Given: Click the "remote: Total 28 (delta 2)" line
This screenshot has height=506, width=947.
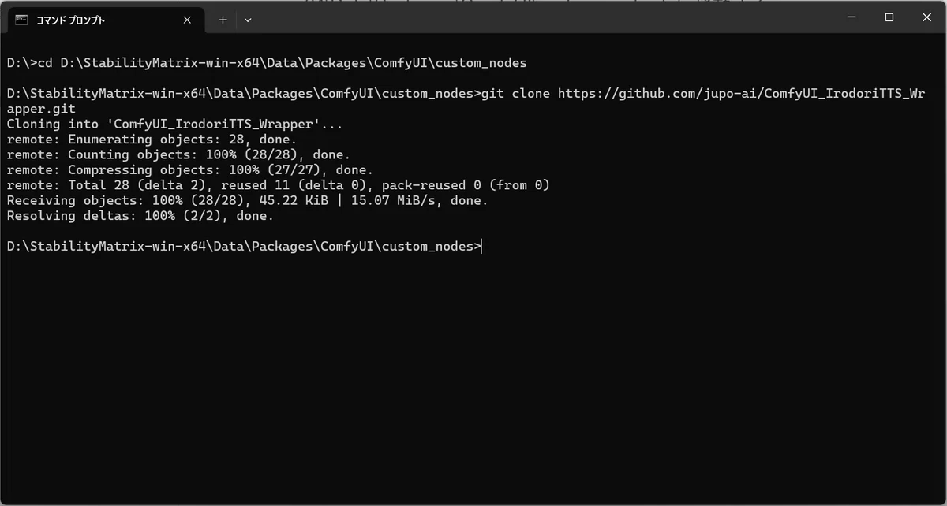Looking at the screenshot, I should [x=278, y=185].
